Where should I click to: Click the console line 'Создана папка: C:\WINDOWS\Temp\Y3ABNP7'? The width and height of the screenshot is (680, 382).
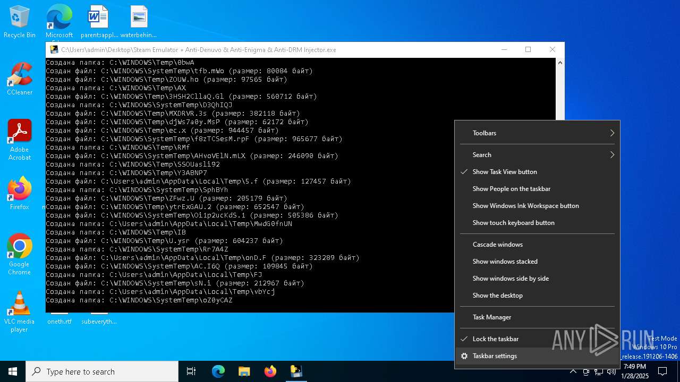point(126,173)
